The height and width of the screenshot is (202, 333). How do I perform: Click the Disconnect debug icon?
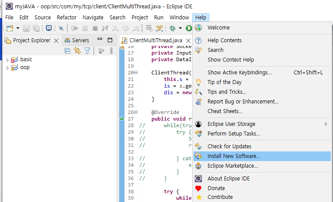click(105, 28)
